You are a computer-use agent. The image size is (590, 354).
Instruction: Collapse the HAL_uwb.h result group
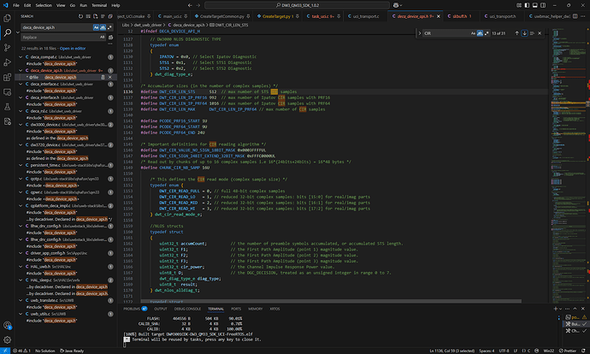tap(21, 267)
